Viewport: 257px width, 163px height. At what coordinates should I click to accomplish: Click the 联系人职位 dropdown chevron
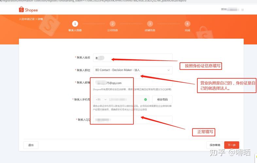click(168, 70)
